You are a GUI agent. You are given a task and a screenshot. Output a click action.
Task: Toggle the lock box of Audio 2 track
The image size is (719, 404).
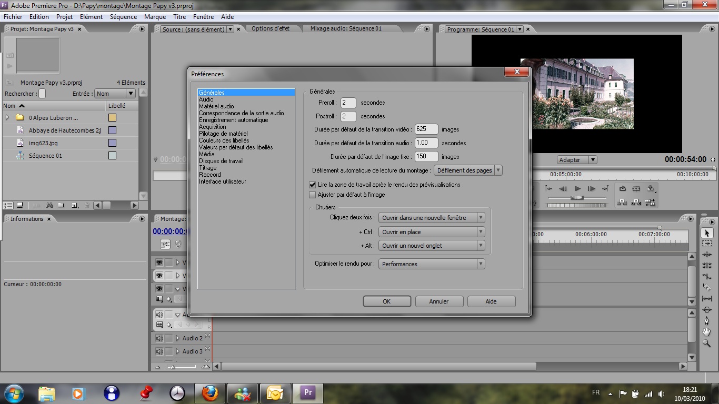[x=168, y=338]
